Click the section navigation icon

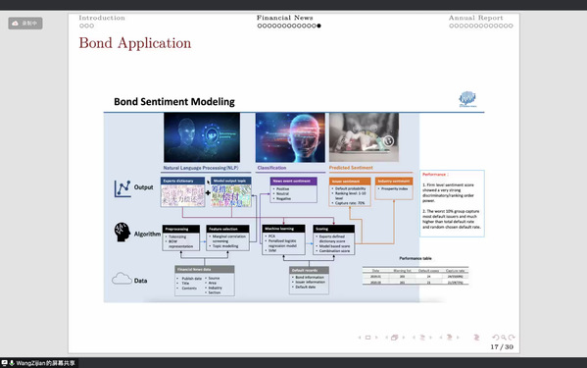(449, 338)
